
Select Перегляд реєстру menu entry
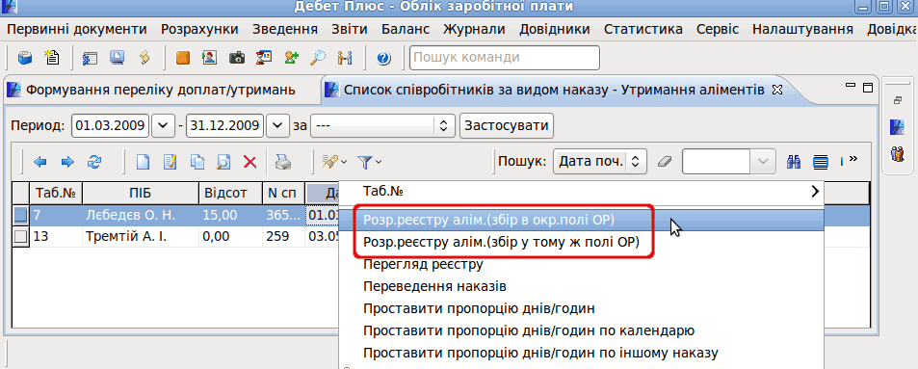coord(423,265)
